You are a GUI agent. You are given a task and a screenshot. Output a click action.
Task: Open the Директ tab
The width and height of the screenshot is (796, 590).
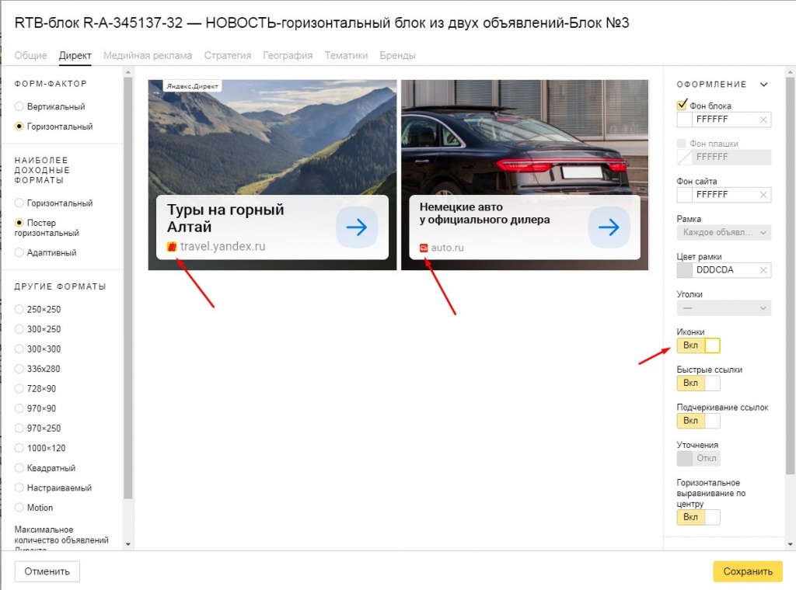[x=75, y=55]
